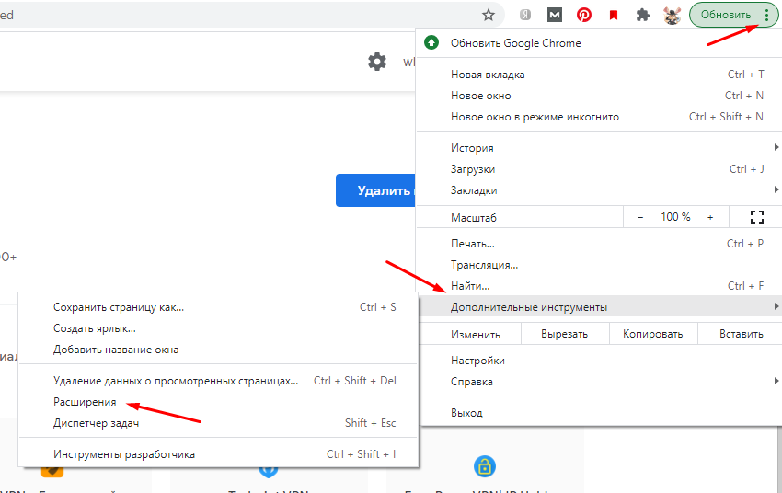The image size is (782, 493).
Task: Decrease zoom with the minus button
Action: pos(640,217)
